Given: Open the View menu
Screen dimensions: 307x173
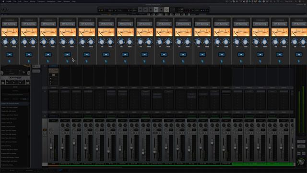Looking at the screenshot, I should 59,1.
